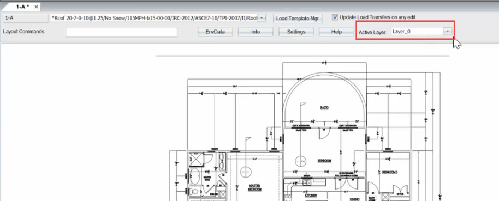This screenshot has width=499, height=201.
Task: Focus the Layout Commands input box
Action: tap(121, 32)
